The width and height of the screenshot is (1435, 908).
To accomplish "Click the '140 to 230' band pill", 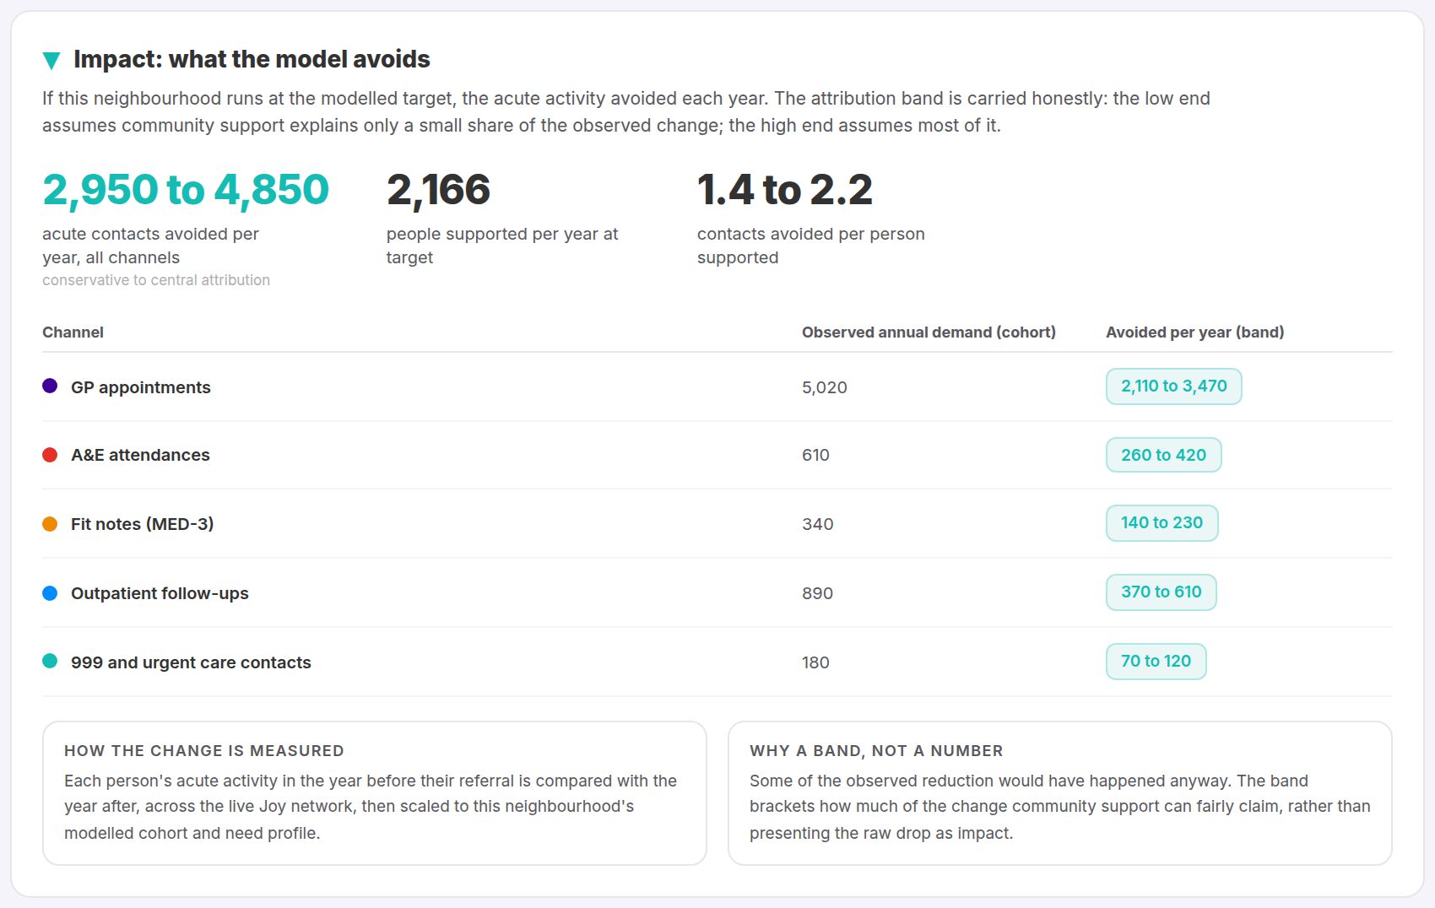I will point(1162,523).
